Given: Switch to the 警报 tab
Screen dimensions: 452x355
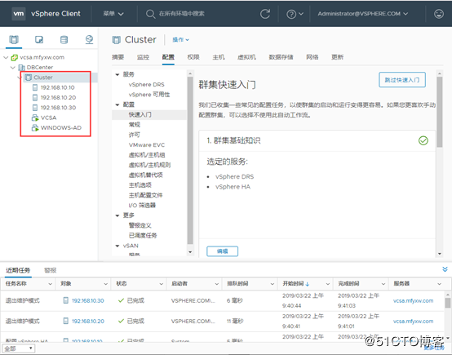Looking at the screenshot, I should [50, 270].
